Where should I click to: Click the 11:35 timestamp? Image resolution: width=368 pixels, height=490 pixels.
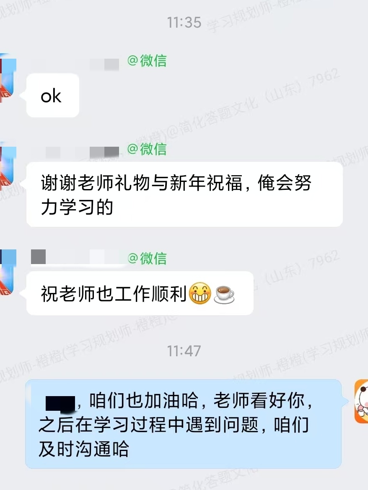click(184, 23)
